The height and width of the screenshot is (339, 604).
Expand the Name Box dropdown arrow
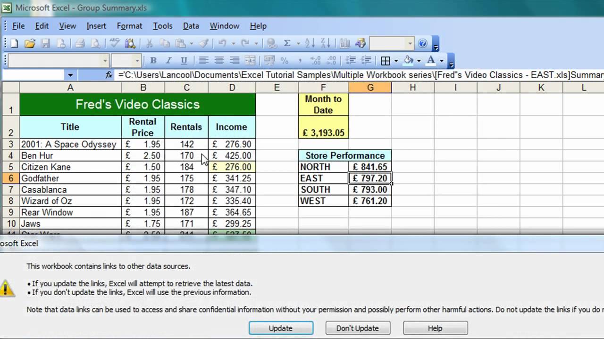tap(70, 75)
